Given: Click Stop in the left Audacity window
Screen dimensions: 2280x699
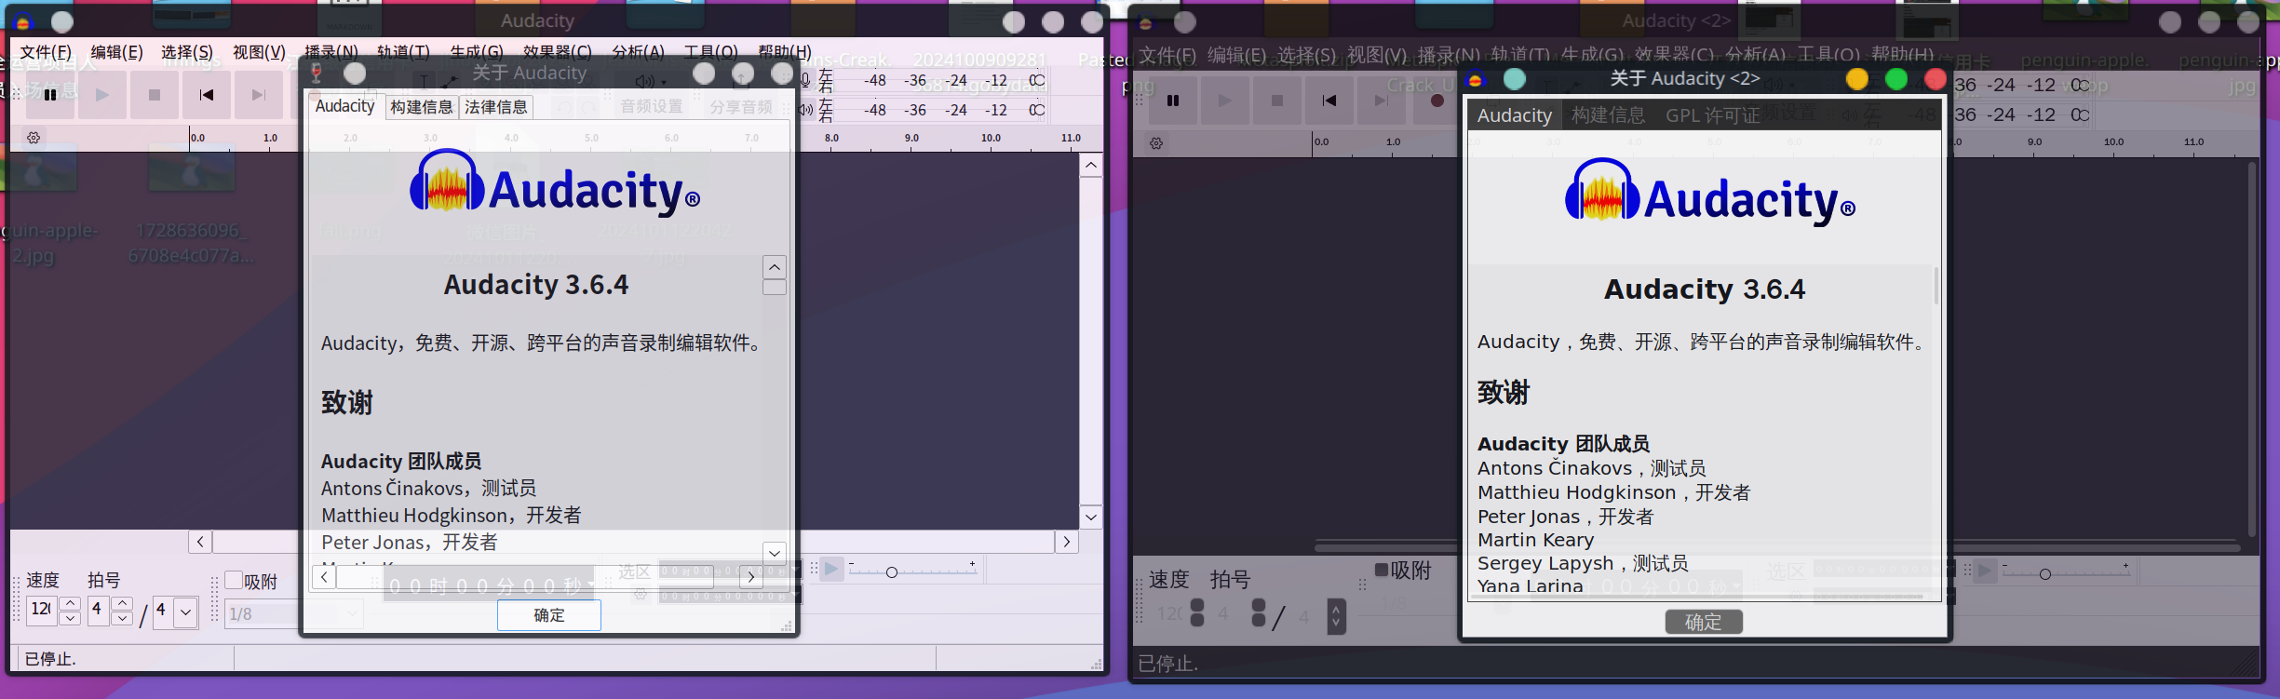Looking at the screenshot, I should coord(155,95).
